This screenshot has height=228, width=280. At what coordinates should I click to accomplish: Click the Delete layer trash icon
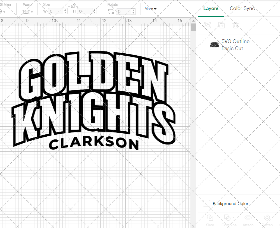click(x=235, y=25)
